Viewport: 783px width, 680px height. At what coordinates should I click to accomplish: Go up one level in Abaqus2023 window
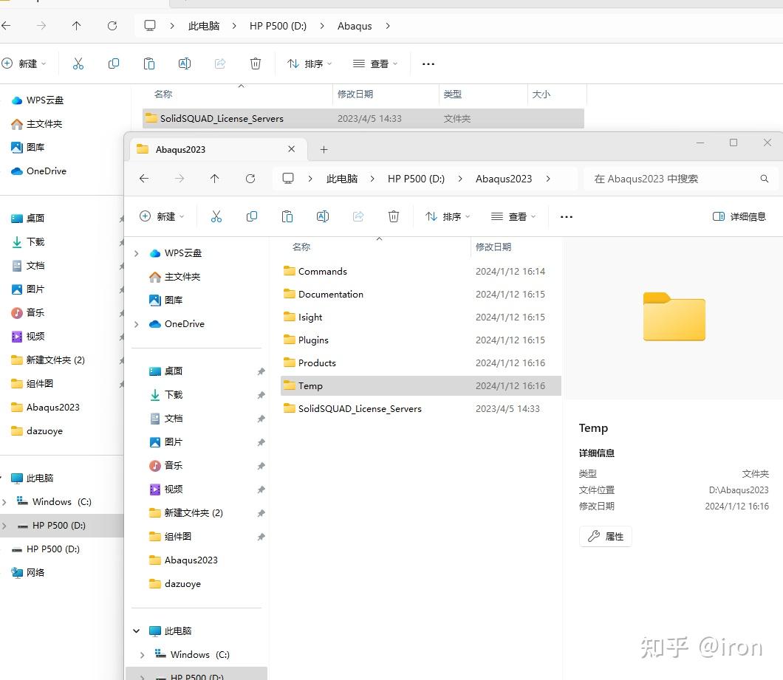coord(215,178)
